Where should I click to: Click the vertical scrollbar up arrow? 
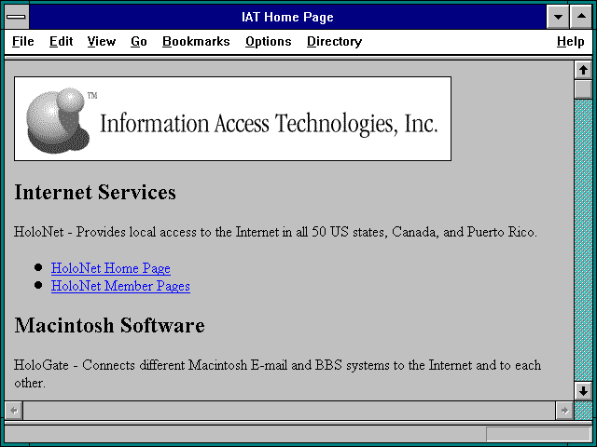pyautogui.click(x=583, y=70)
